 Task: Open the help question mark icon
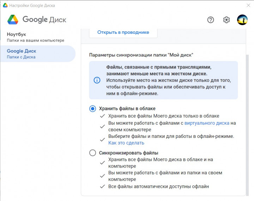[x=211, y=20]
